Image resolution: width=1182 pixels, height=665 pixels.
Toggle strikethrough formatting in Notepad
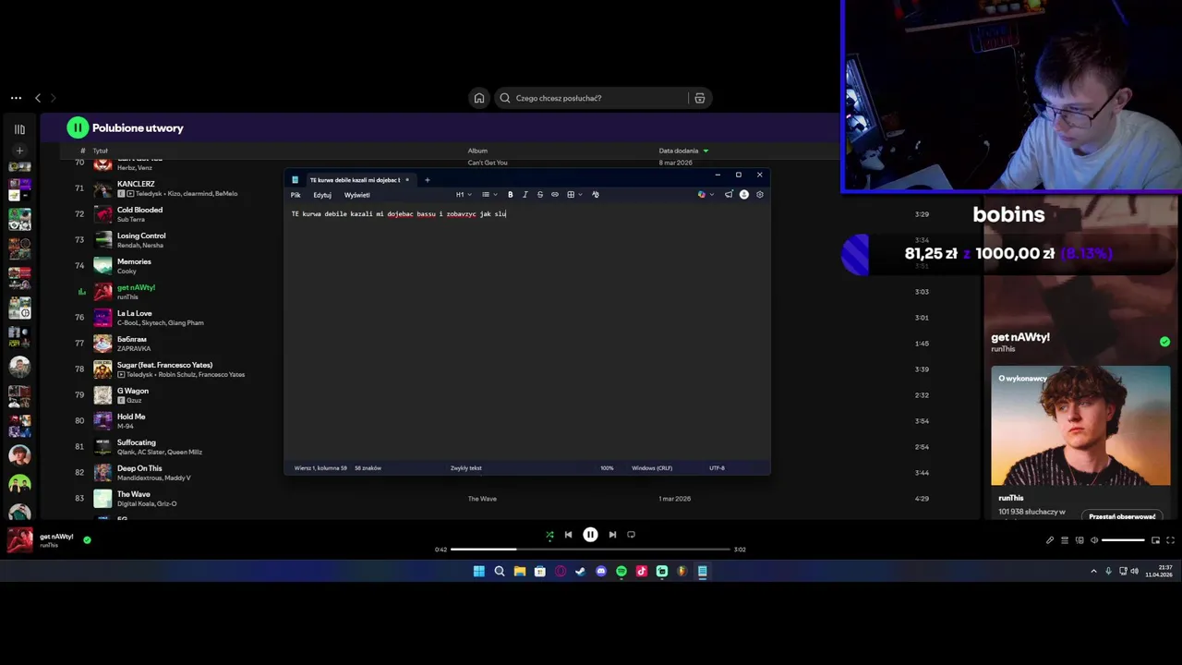[539, 195]
